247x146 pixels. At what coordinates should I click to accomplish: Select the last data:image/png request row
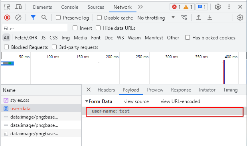(41, 134)
